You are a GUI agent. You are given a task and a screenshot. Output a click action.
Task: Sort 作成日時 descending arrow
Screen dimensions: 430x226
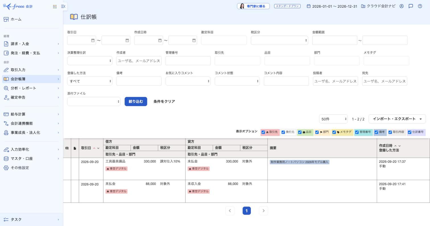(400, 146)
